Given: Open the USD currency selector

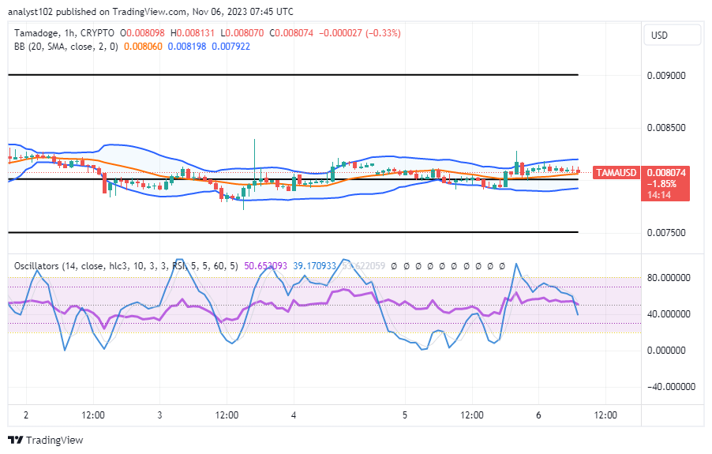Looking at the screenshot, I should pos(672,35).
